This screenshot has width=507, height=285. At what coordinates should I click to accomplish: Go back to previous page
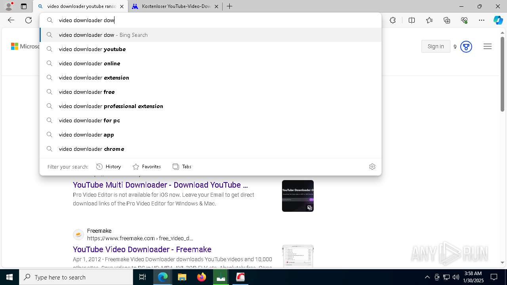click(11, 20)
